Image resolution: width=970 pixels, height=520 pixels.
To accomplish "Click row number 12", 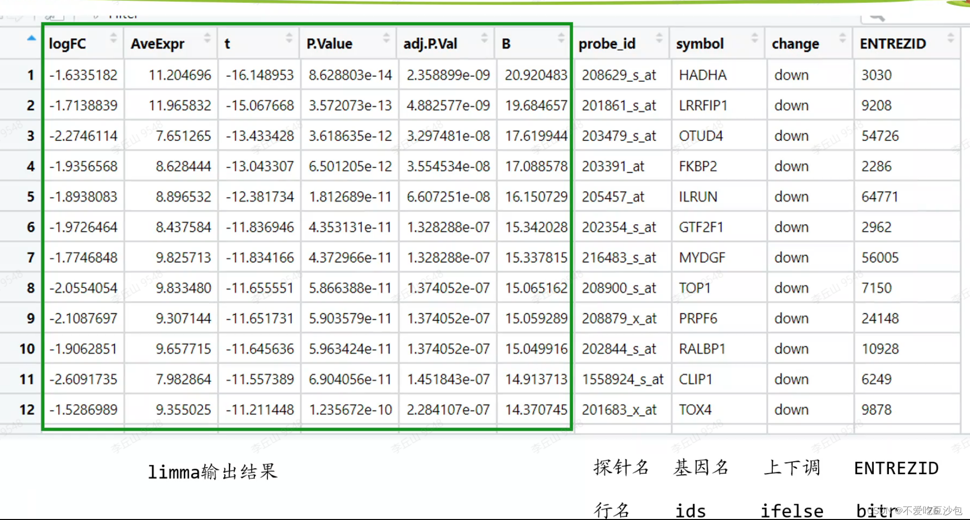I will click(27, 409).
